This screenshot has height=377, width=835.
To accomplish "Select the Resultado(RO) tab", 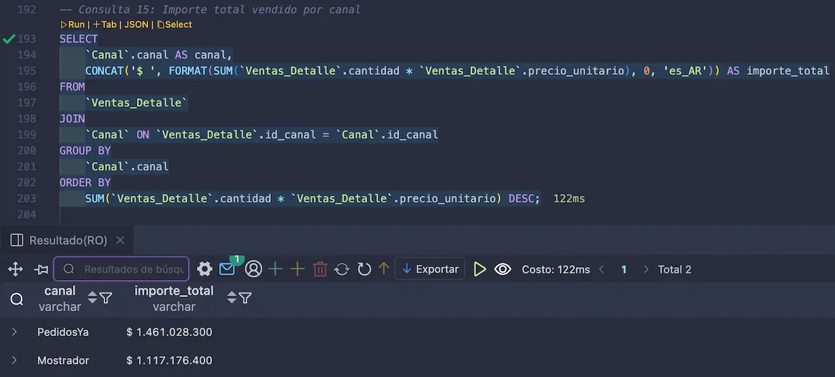I will pyautogui.click(x=67, y=240).
